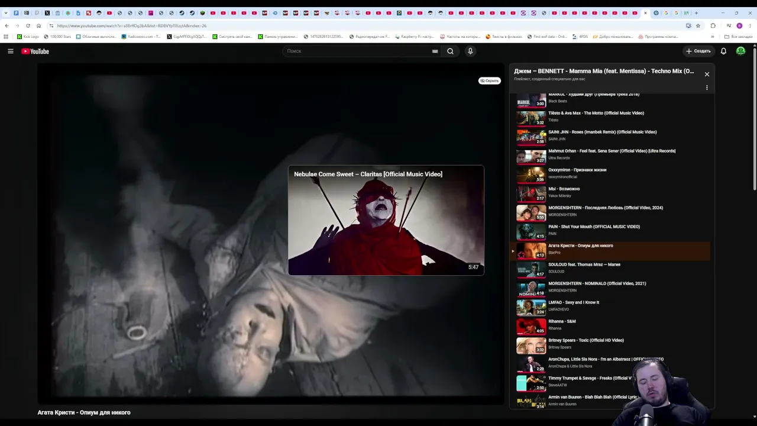Open the 'Все закладки' bookmarks folder
Viewport: 757px width, 426px height.
tap(739, 37)
